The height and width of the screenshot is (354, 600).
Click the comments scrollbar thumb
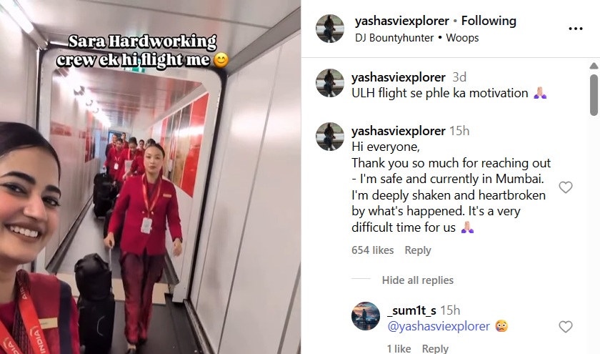(x=594, y=94)
